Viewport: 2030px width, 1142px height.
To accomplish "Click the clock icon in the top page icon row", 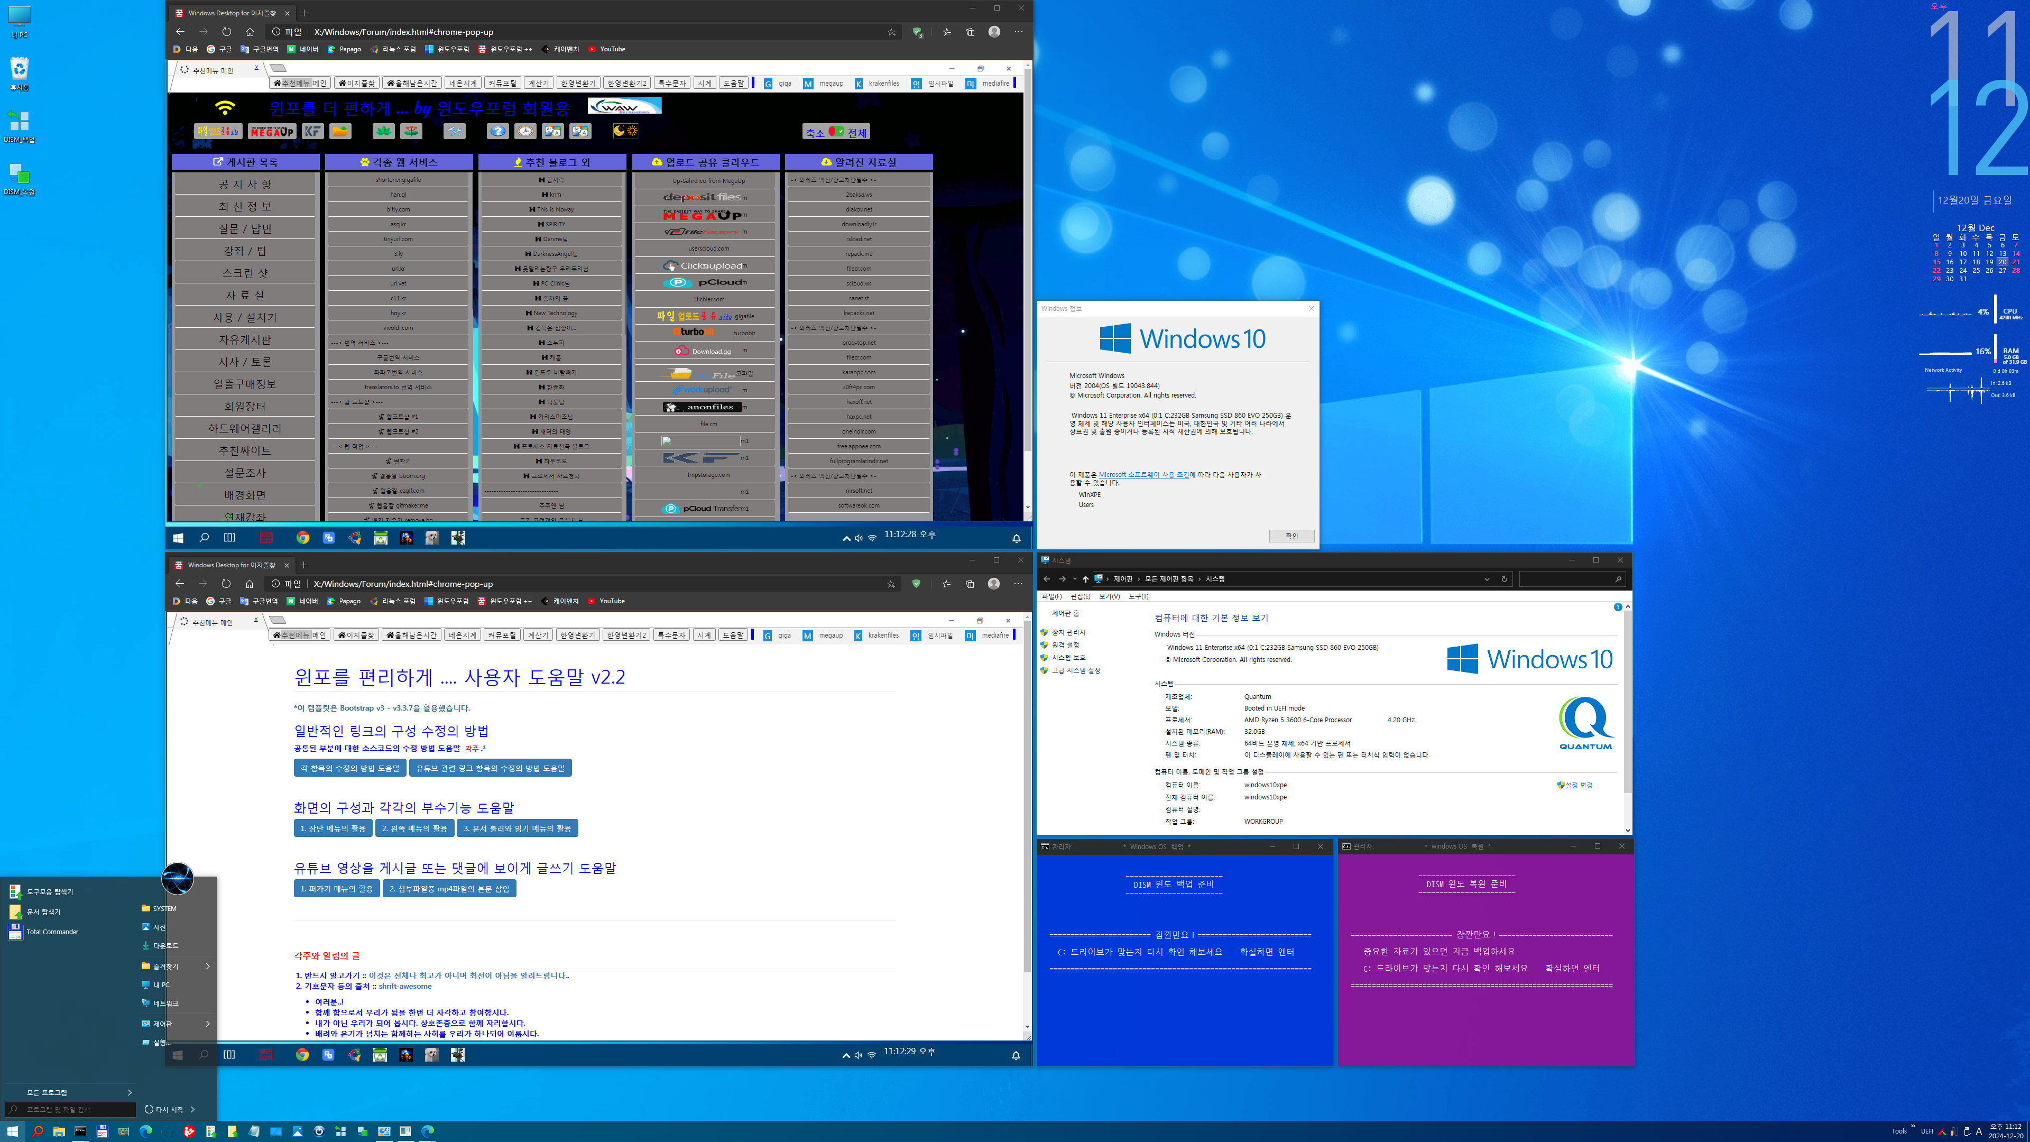I will (x=525, y=132).
